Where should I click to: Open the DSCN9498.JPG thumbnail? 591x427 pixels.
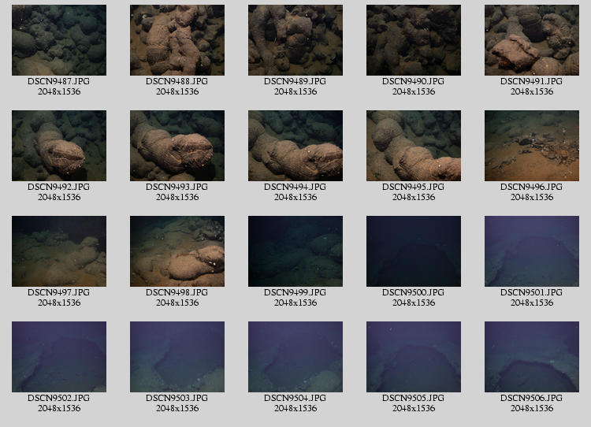click(x=177, y=251)
